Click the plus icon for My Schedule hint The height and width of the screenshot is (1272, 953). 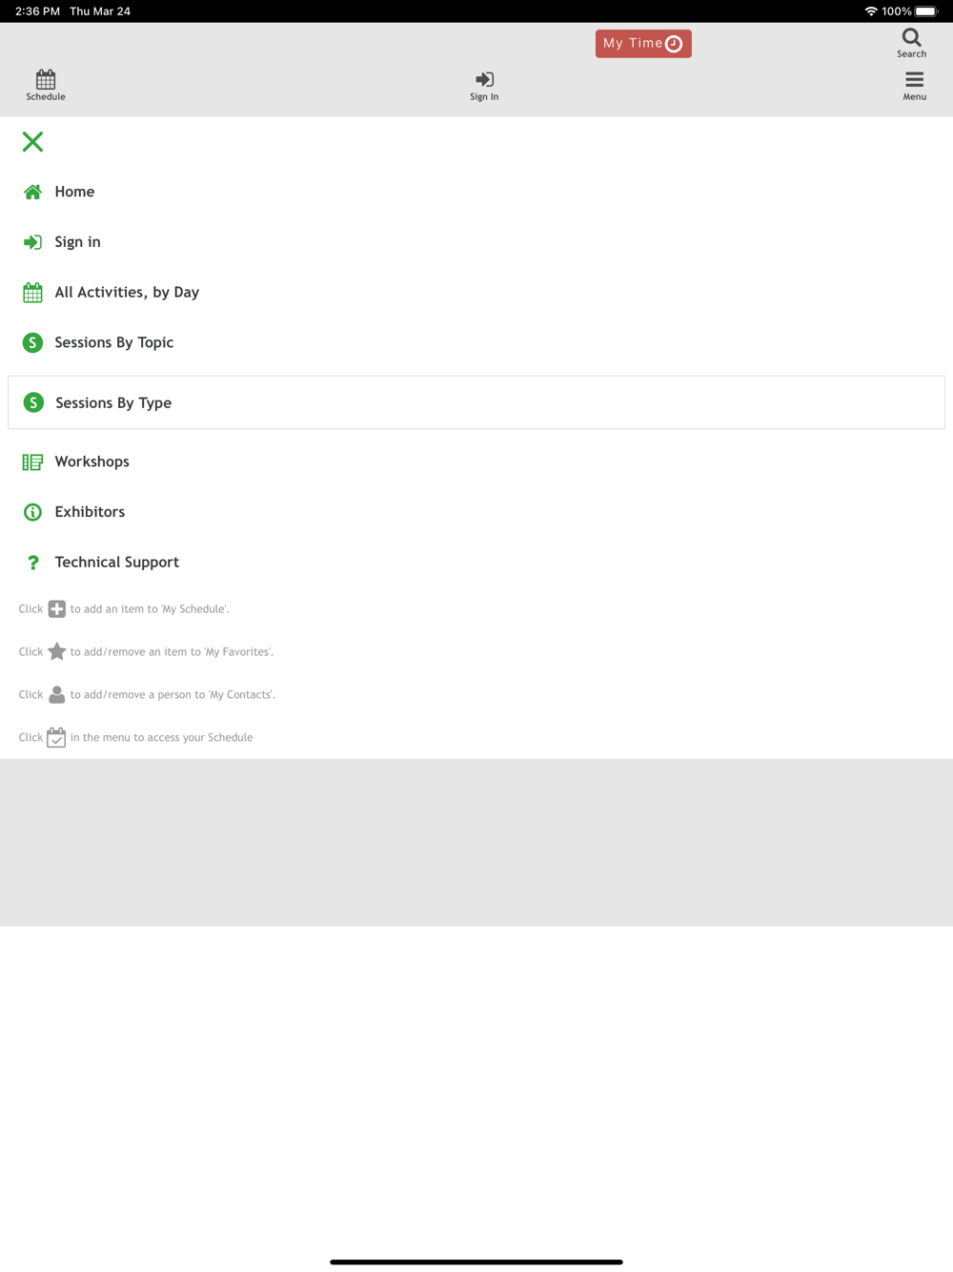click(x=57, y=609)
